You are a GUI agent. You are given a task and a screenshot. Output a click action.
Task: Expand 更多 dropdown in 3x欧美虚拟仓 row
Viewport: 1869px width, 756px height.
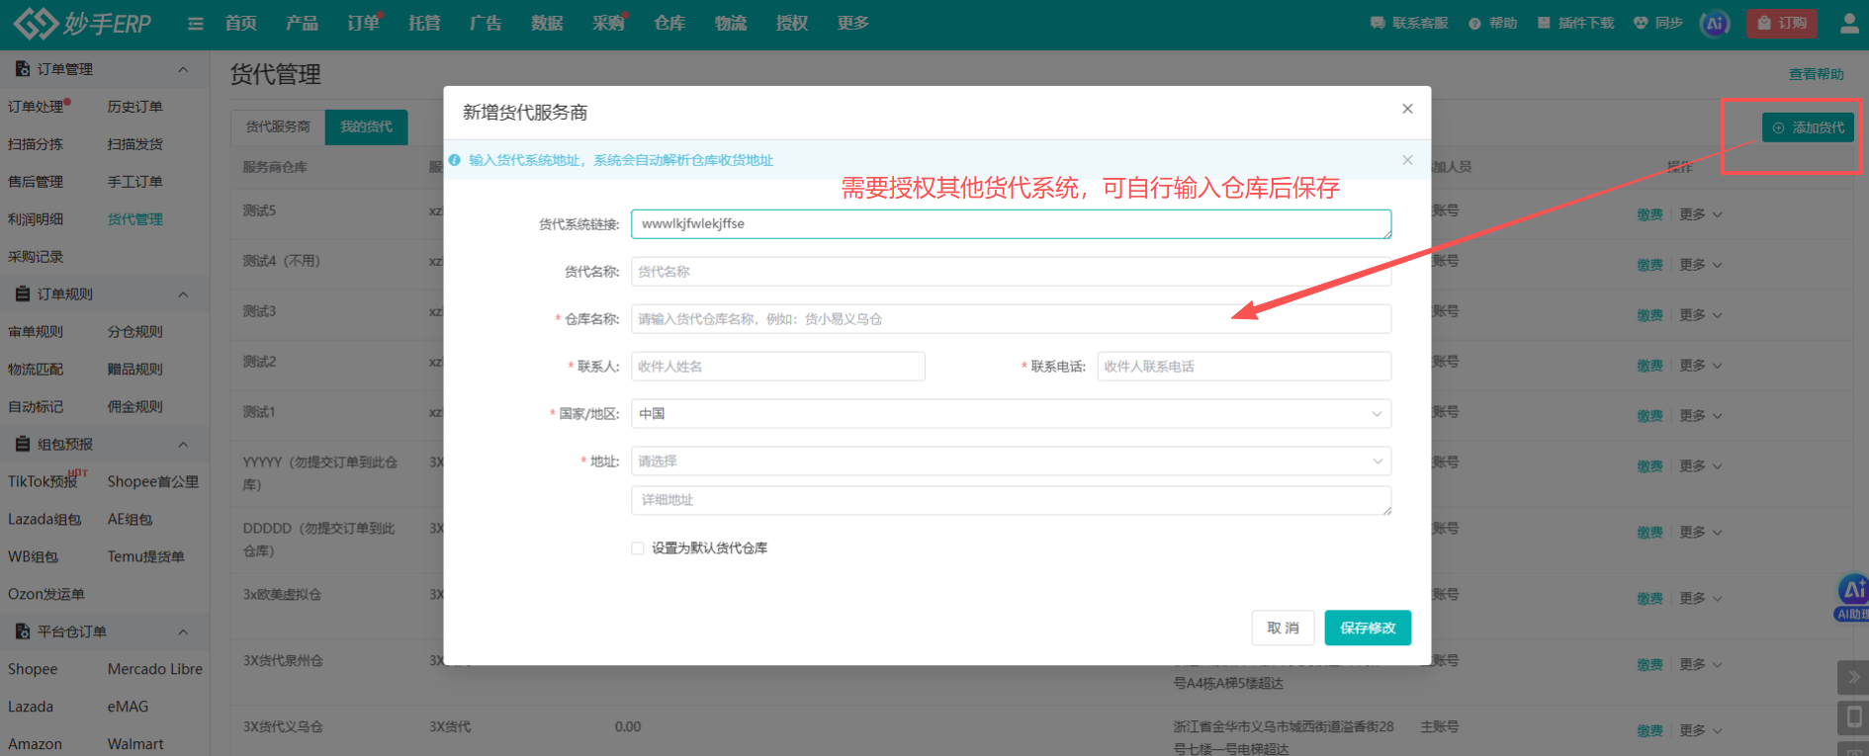[1701, 599]
